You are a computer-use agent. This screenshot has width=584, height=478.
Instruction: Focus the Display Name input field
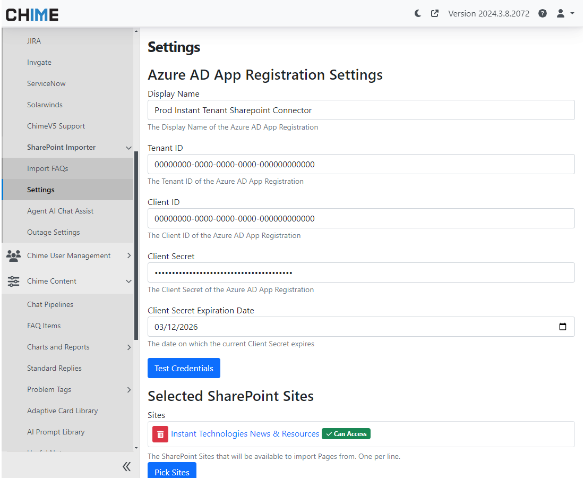361,110
